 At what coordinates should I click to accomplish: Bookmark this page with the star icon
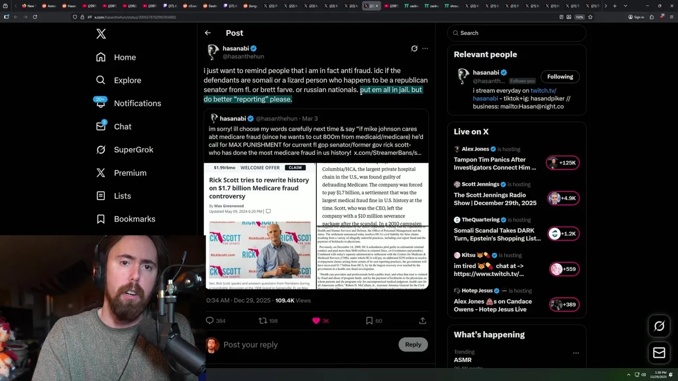coord(590,17)
